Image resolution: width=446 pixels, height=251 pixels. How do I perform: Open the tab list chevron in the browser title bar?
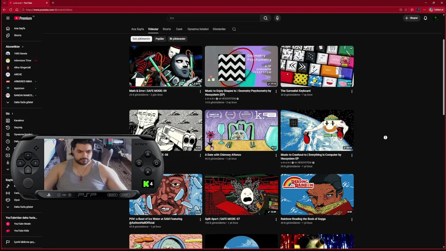tap(4, 3)
